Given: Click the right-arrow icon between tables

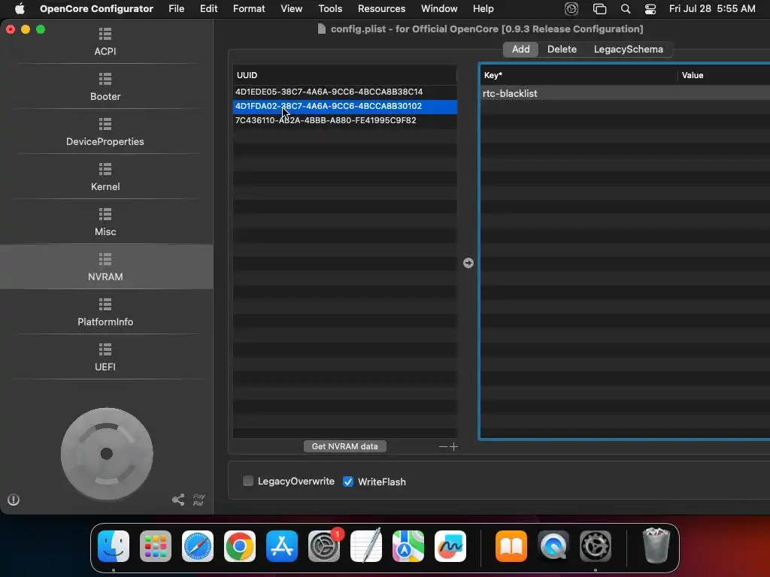Looking at the screenshot, I should tap(468, 263).
